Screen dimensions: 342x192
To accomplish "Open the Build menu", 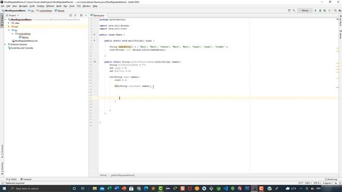I will tap(59, 6).
